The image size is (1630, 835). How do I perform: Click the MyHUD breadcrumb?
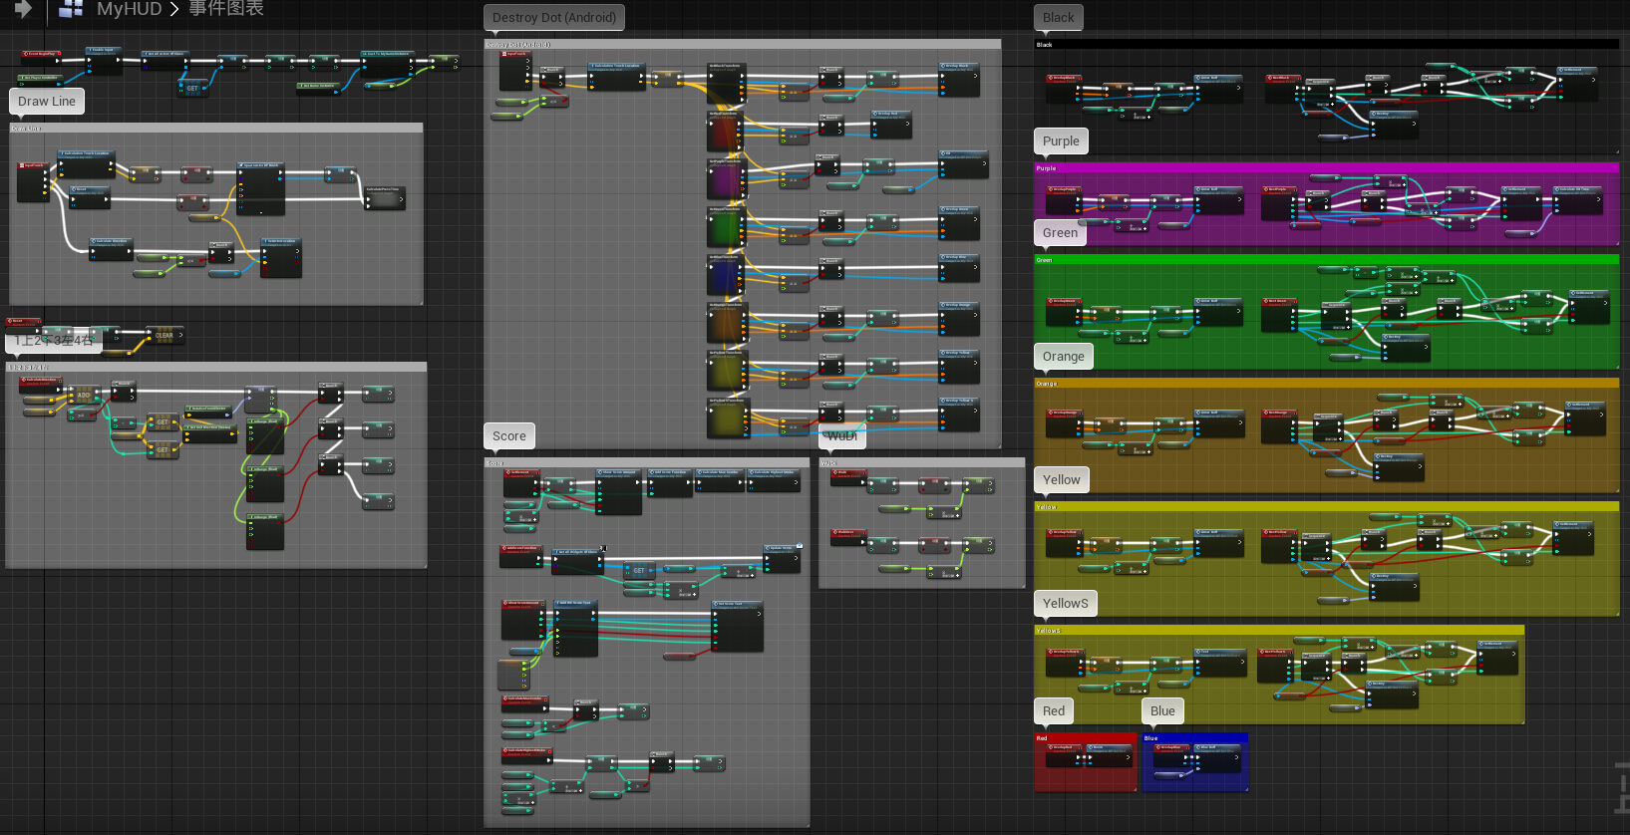tap(129, 9)
